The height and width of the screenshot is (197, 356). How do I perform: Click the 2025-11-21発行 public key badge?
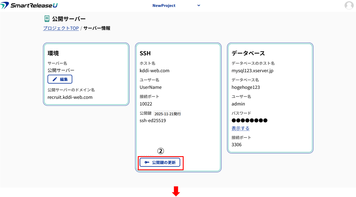click(x=167, y=114)
